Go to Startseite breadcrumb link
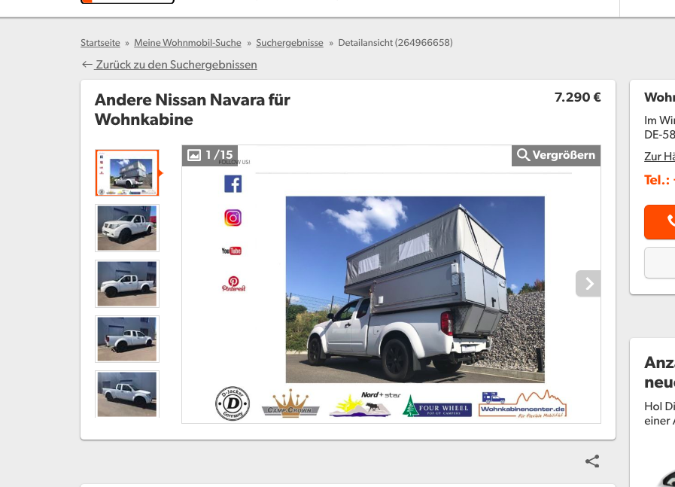This screenshot has width=675, height=487. click(100, 43)
